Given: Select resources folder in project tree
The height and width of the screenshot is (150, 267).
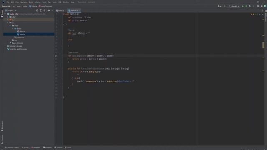Looking at the screenshot, I should 19,37.
